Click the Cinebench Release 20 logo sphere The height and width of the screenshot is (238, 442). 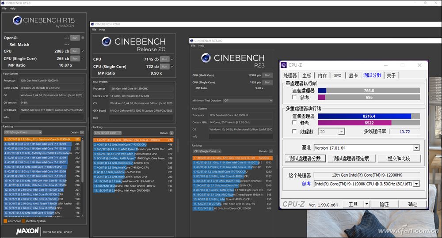click(106, 42)
